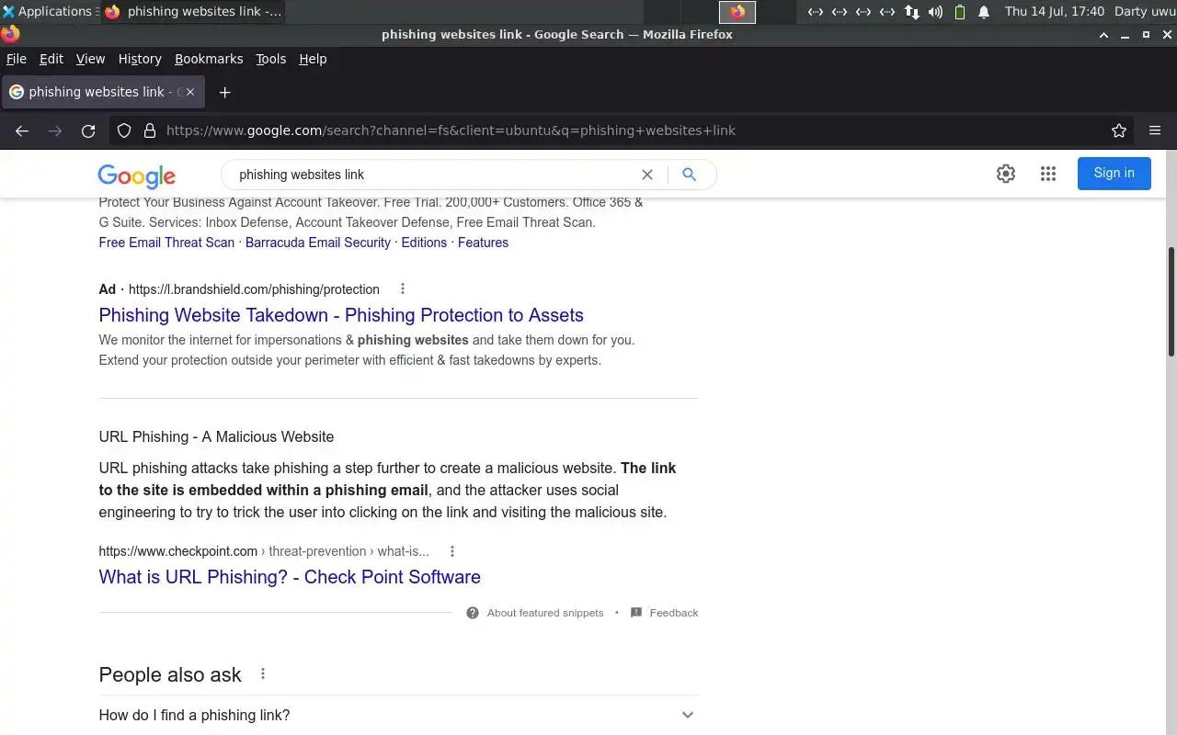1177x735 pixels.
Task: Close the phishing websites link tab
Action: click(190, 92)
